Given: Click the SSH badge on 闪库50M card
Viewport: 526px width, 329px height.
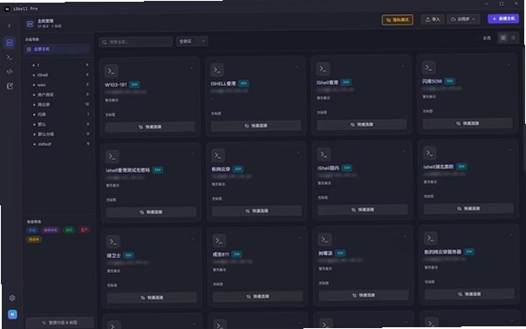Looking at the screenshot, I should 449,81.
